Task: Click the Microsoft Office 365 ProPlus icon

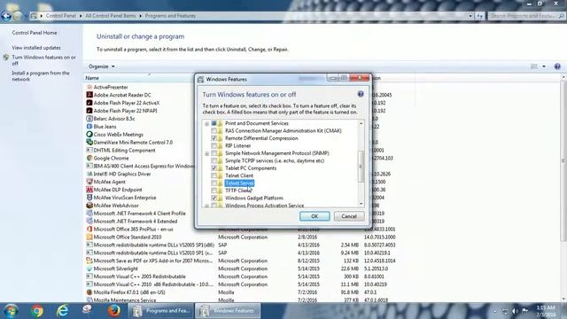Action: 89,229
